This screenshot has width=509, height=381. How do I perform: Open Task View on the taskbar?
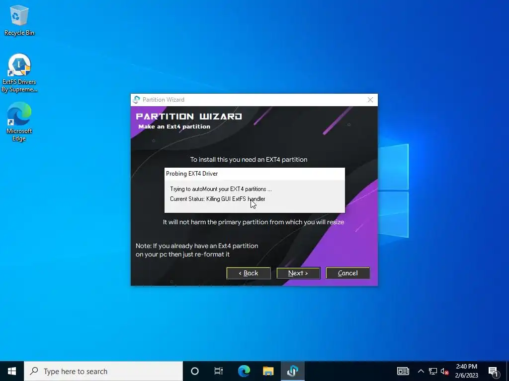[x=219, y=371]
